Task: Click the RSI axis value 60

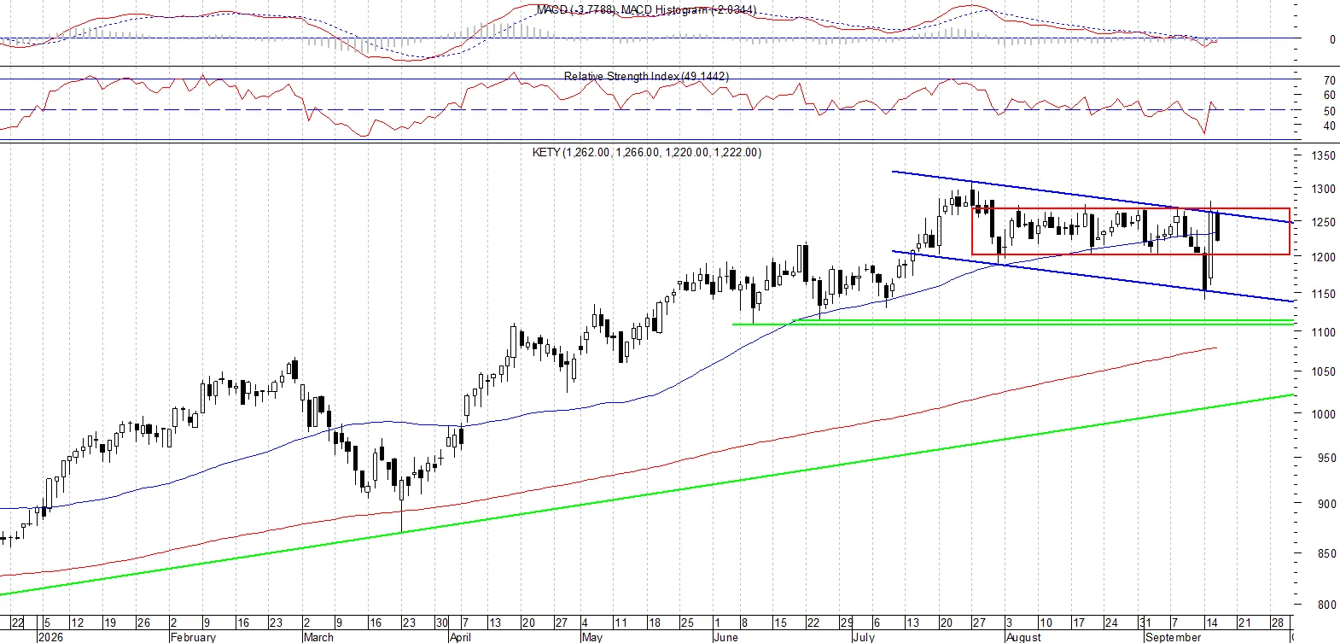Action: pyautogui.click(x=1330, y=96)
